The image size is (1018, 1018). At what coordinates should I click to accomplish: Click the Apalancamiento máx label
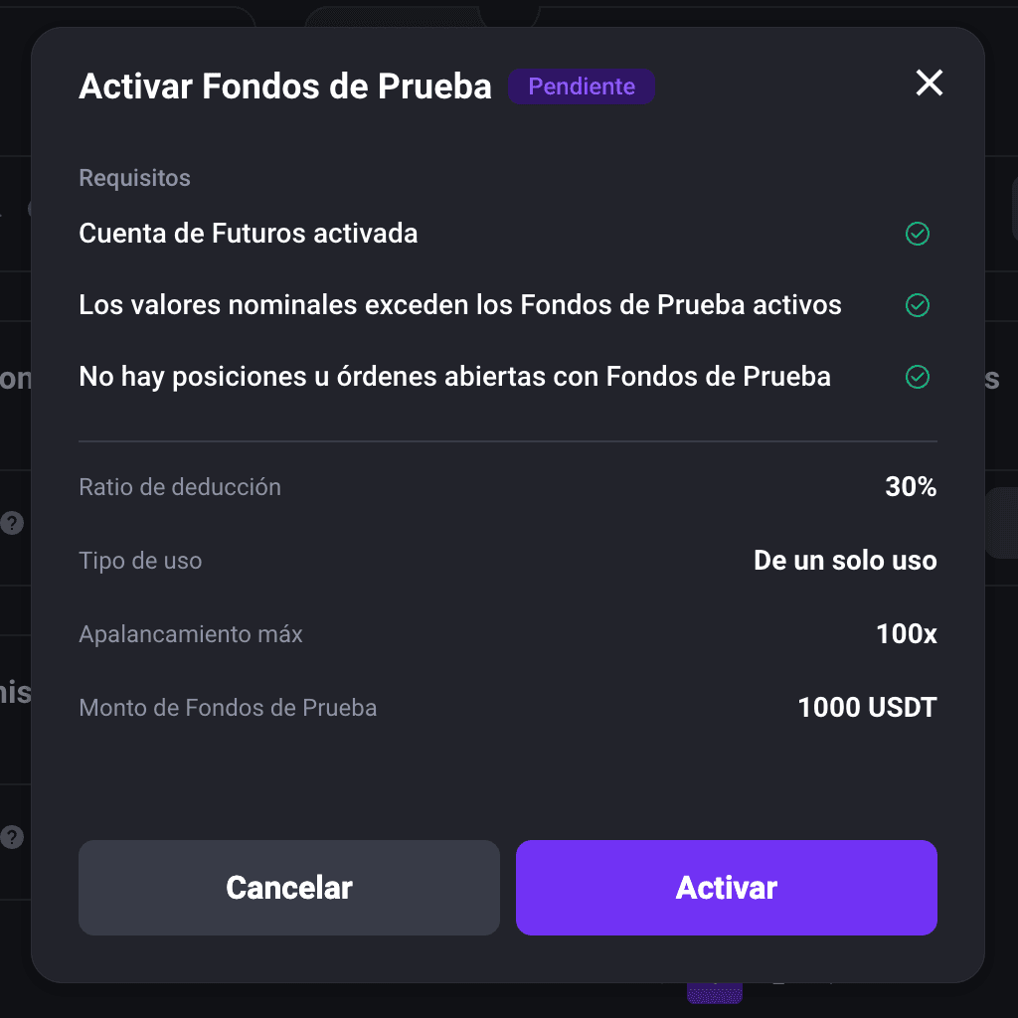[x=191, y=634]
